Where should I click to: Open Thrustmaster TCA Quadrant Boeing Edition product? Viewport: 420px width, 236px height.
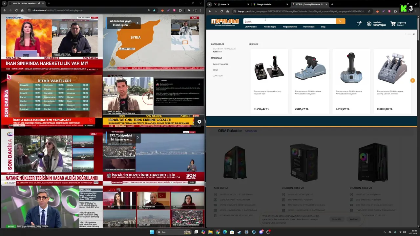(392, 81)
